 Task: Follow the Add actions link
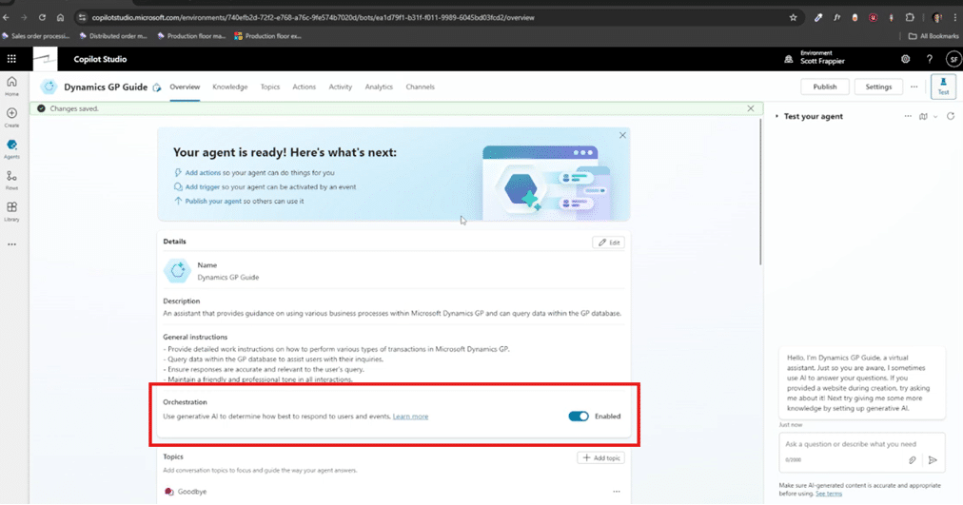(x=203, y=173)
